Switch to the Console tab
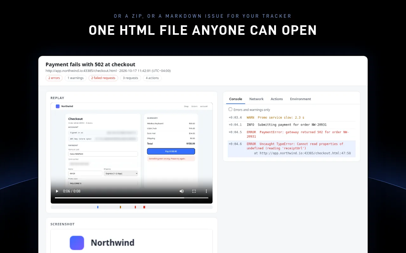This screenshot has height=253, width=406. (236, 99)
